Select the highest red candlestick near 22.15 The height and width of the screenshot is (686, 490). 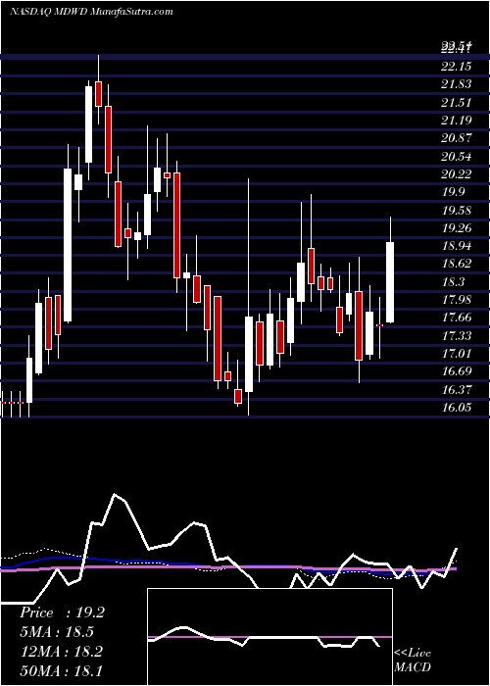(x=98, y=94)
